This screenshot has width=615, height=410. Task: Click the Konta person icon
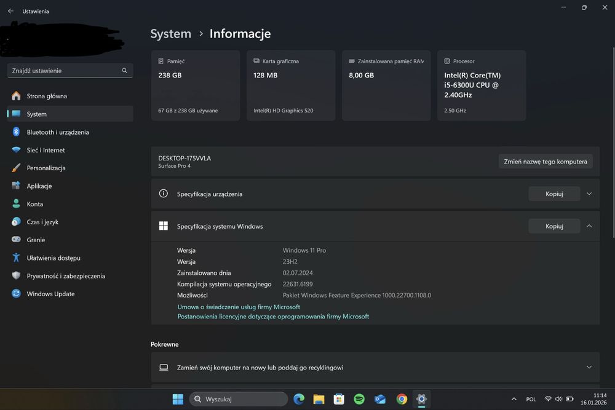[16, 203]
